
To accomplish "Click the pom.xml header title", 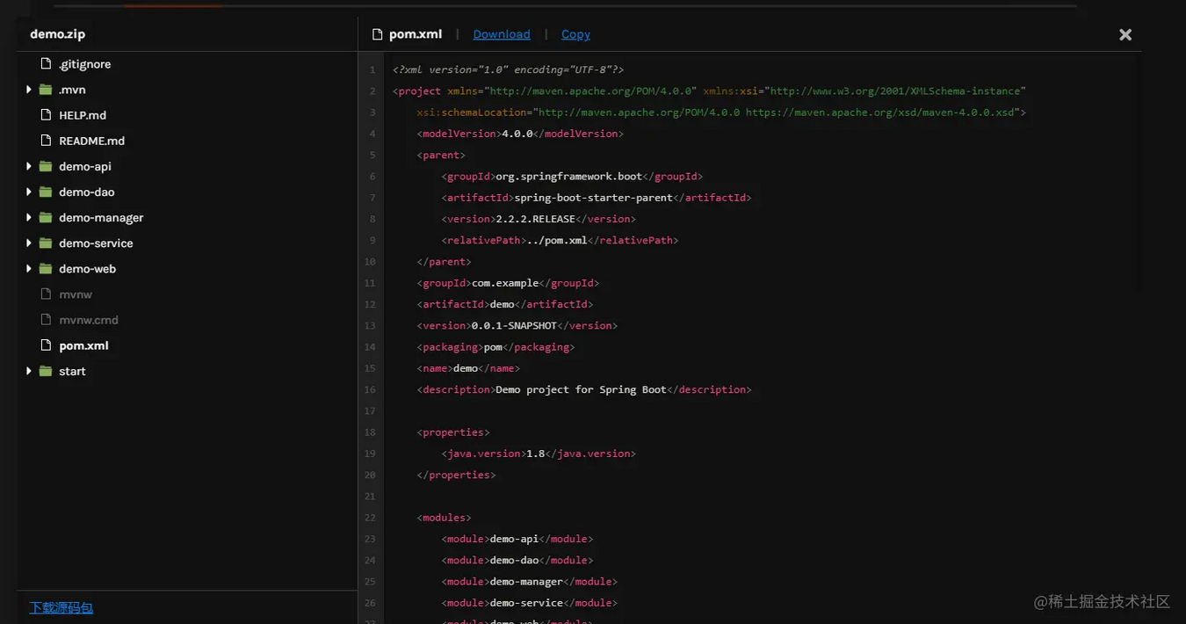I will (416, 34).
